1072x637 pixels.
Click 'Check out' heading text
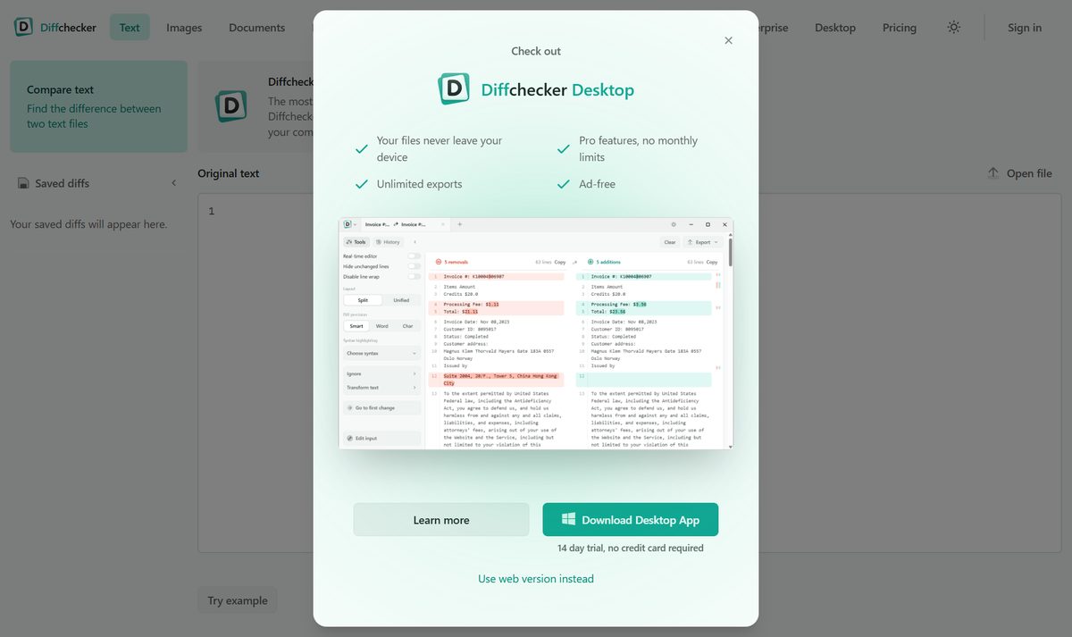(536, 51)
